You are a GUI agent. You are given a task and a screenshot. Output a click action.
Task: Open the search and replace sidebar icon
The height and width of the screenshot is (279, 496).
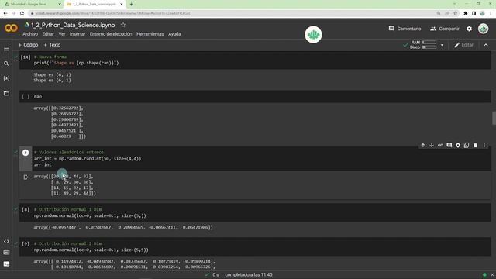(6, 64)
